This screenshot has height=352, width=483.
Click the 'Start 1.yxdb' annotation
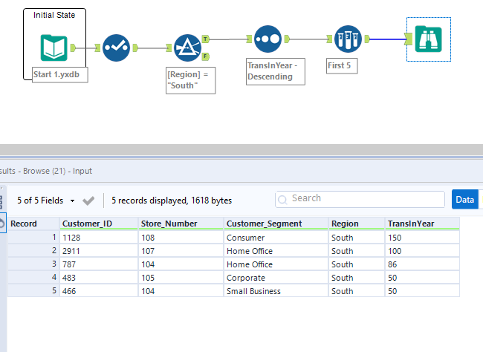point(60,75)
